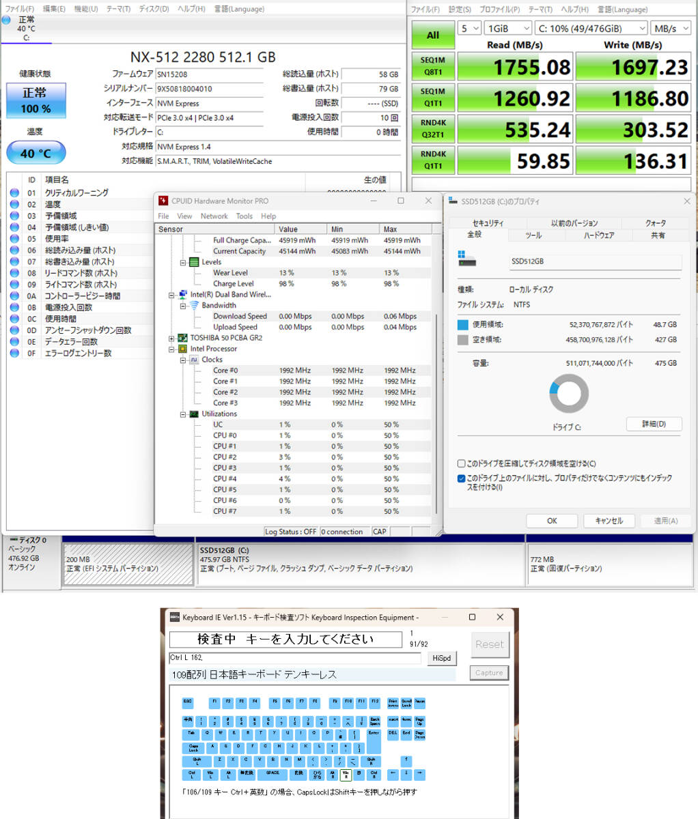
Task: Run the RND4K Q1T1 benchmark test
Action: tap(433, 160)
